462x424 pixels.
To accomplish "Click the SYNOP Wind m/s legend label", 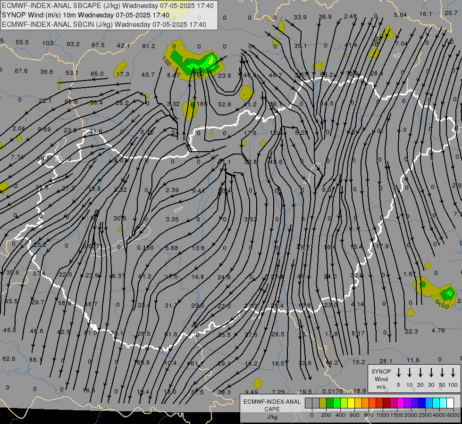I will 381,379.
